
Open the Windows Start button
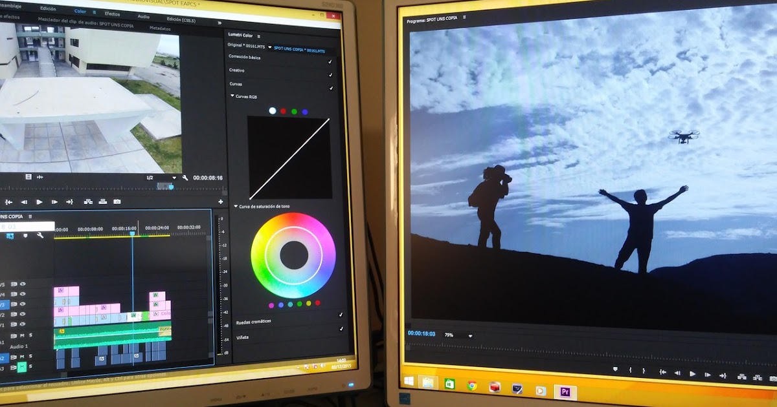(x=409, y=381)
